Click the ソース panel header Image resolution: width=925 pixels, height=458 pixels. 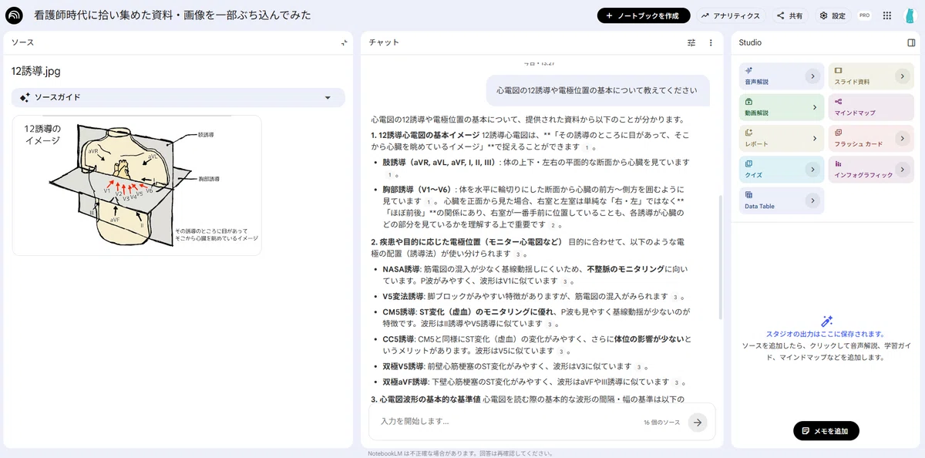(x=22, y=42)
